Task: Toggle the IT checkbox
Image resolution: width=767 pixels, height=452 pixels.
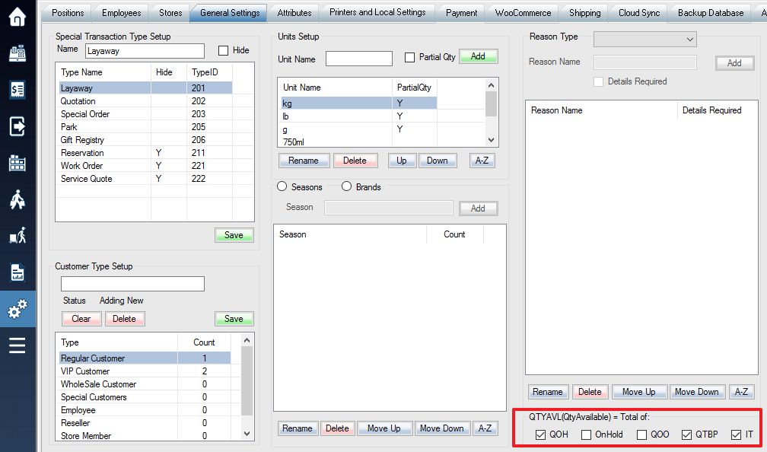Action: (x=736, y=434)
